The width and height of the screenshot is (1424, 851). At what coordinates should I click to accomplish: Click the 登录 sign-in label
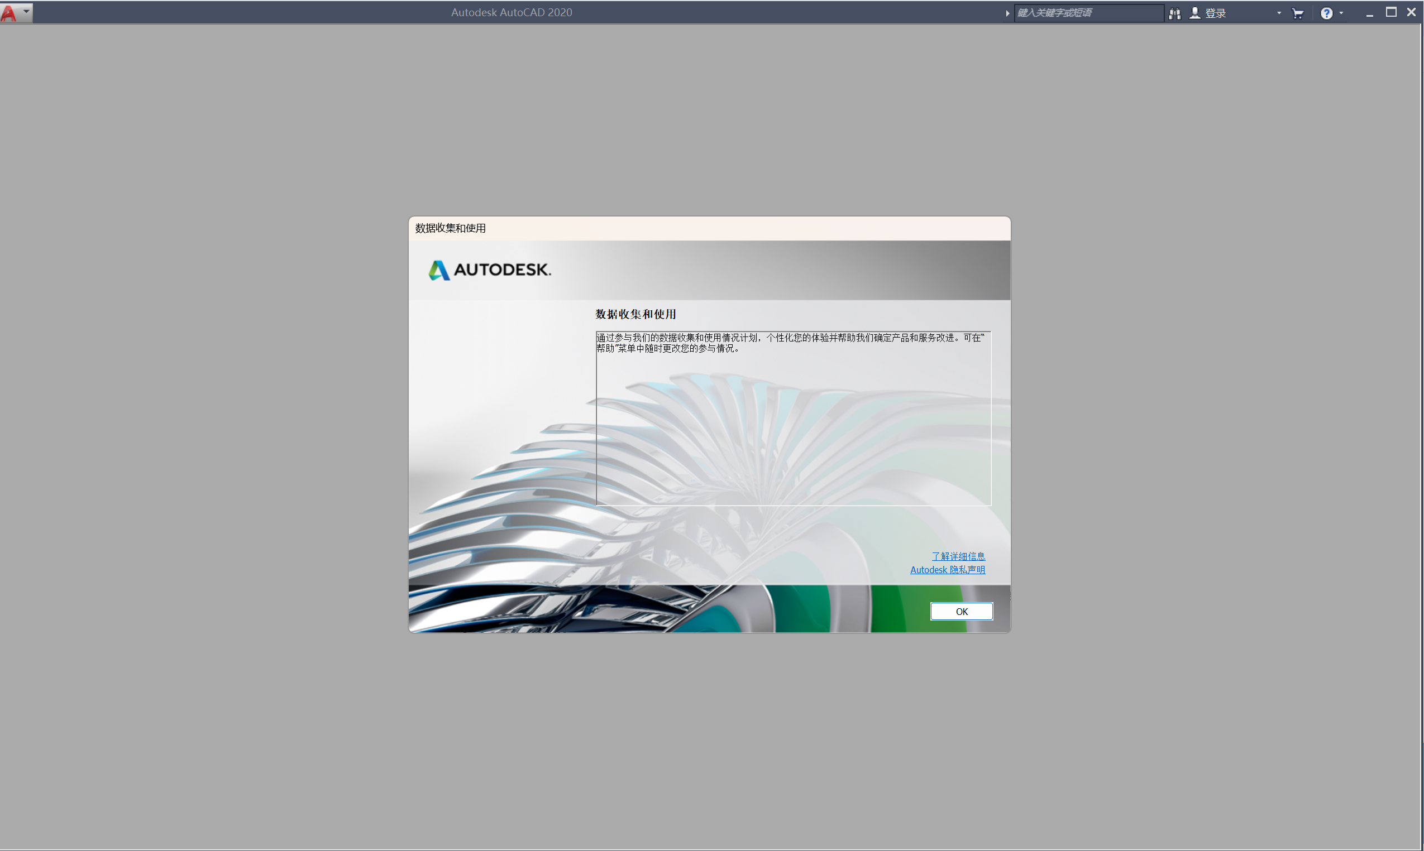pos(1215,13)
